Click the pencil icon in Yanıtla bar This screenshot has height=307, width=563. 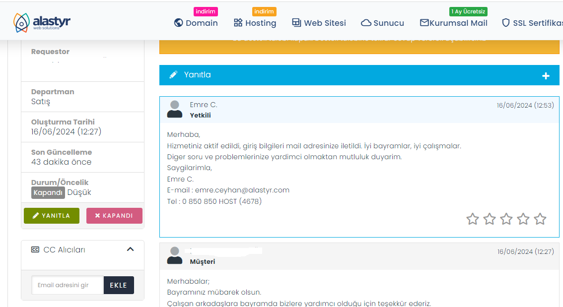point(173,74)
